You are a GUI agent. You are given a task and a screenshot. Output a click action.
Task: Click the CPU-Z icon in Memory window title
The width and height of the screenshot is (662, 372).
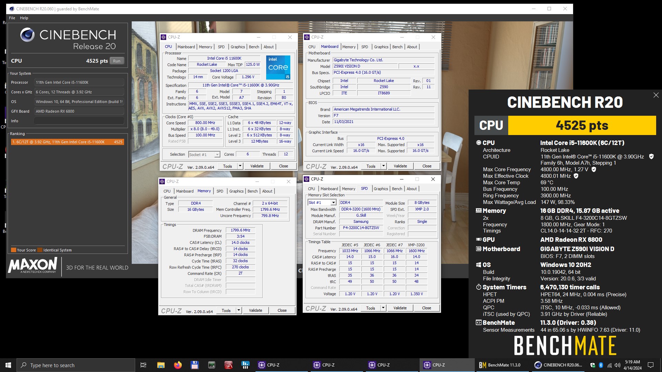pos(162,182)
